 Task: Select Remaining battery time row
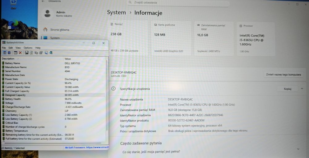[53, 135]
